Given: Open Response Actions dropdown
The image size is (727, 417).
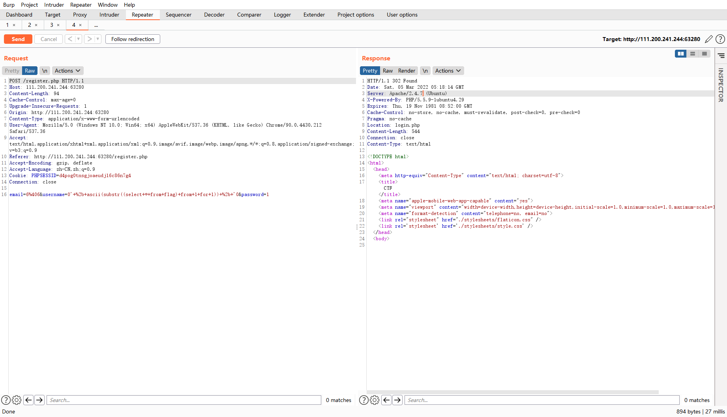Looking at the screenshot, I should 448,71.
